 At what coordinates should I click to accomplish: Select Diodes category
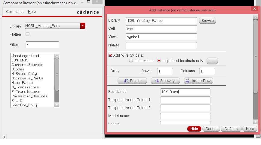pos(18,69)
